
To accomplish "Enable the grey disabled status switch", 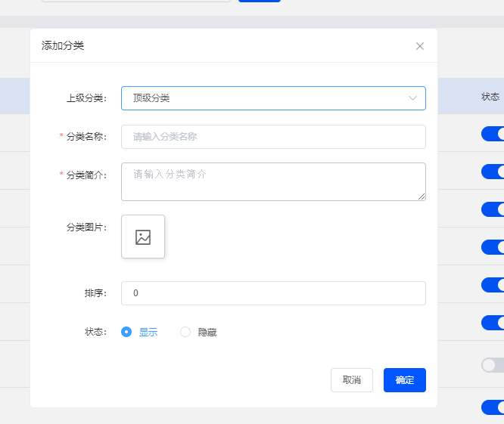I will click(x=493, y=365).
